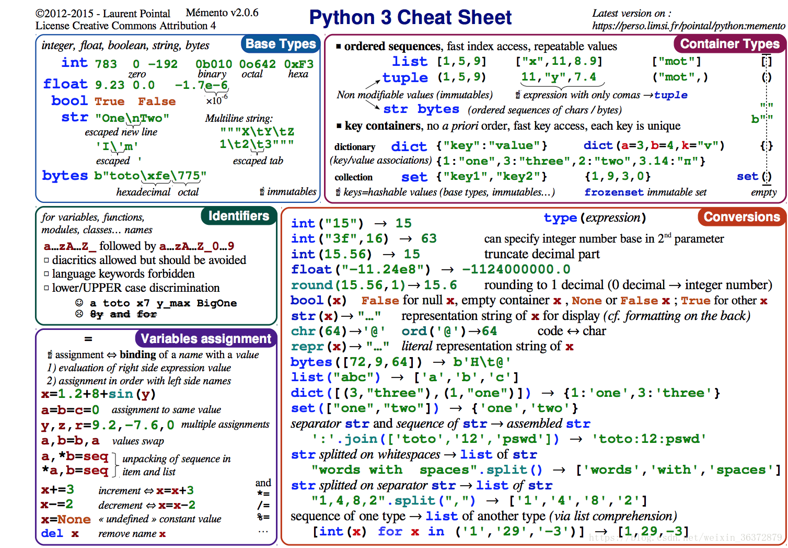Click the frowning face before "8y and for"
Screen dimensions: 788x548
(79, 314)
